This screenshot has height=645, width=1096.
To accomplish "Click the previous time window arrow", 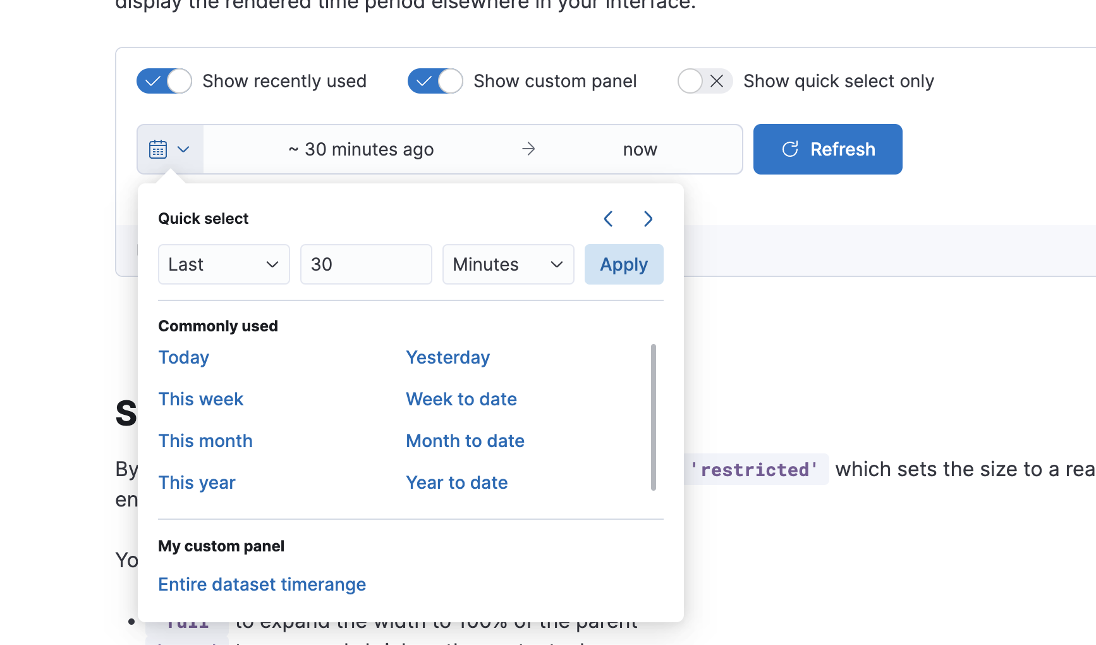I will tap(607, 219).
